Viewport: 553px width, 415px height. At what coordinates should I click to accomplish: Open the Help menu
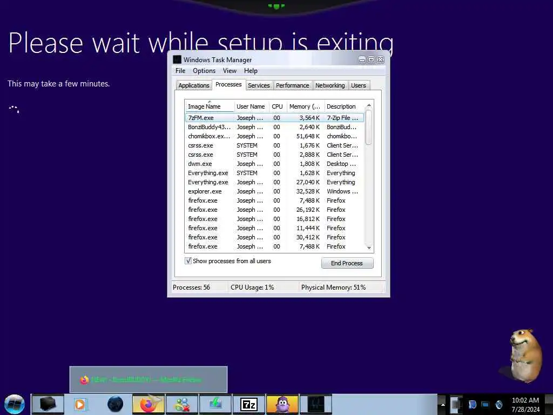click(251, 71)
